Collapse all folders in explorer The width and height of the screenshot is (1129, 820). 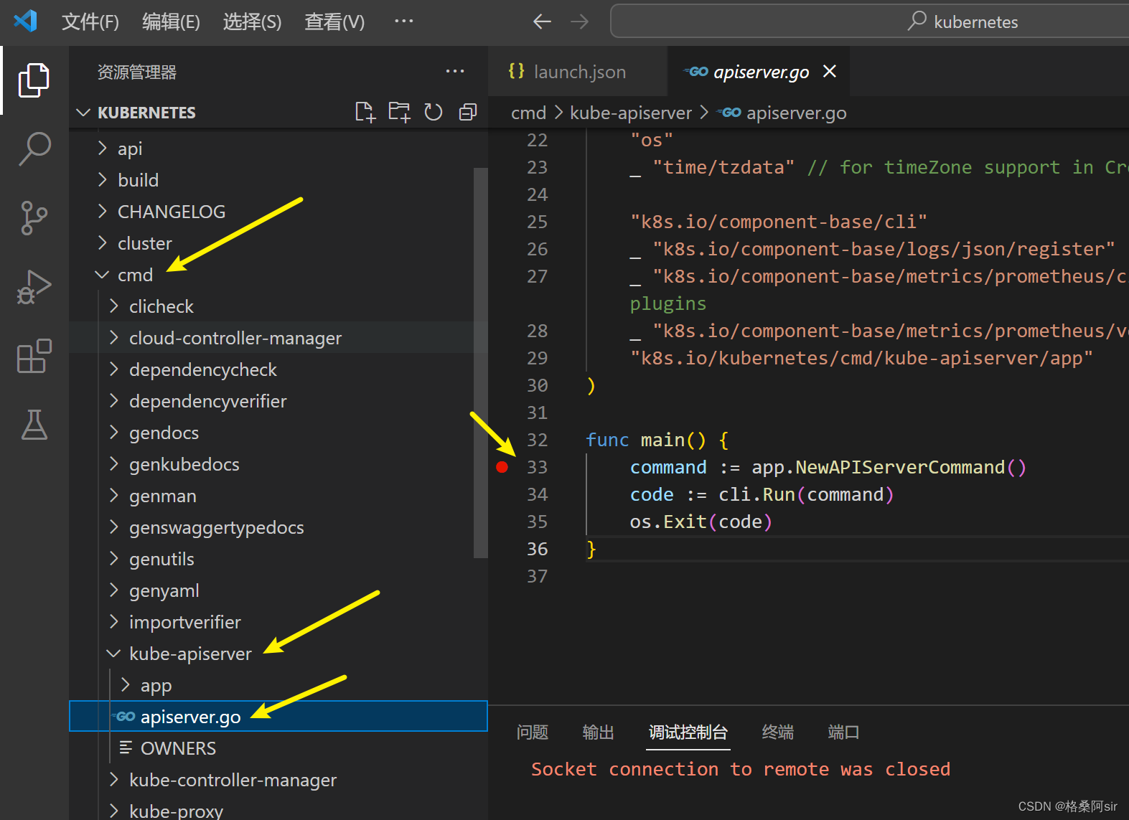pos(467,112)
